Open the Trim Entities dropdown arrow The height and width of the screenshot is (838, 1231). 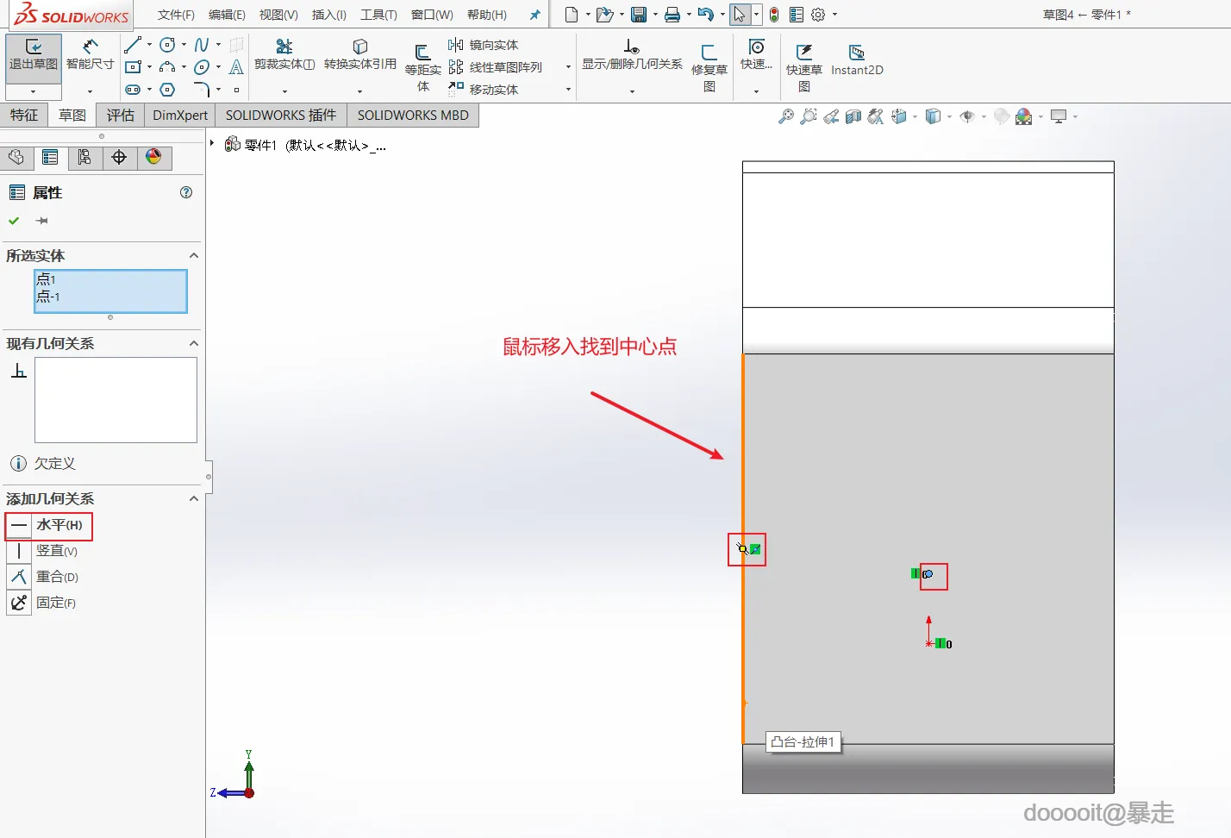[x=284, y=91]
